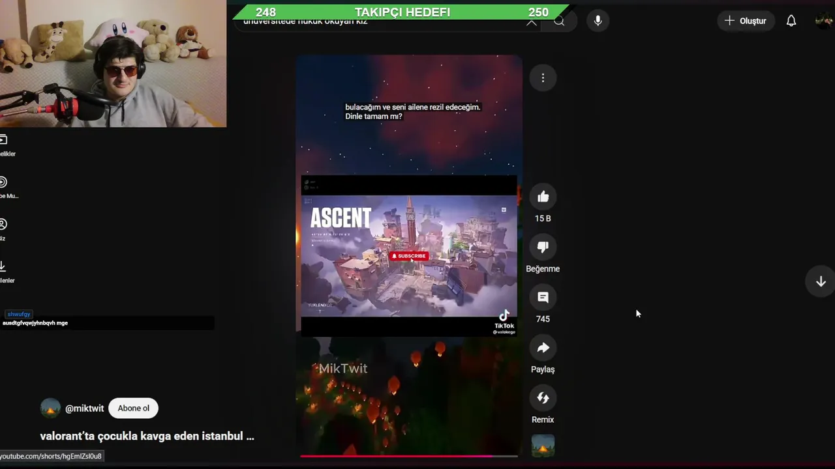Submit search with magnifier icon
Screen dimensions: 835x469
[x=559, y=21]
